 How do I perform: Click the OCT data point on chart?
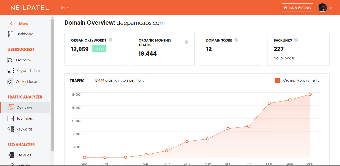(x=187, y=142)
